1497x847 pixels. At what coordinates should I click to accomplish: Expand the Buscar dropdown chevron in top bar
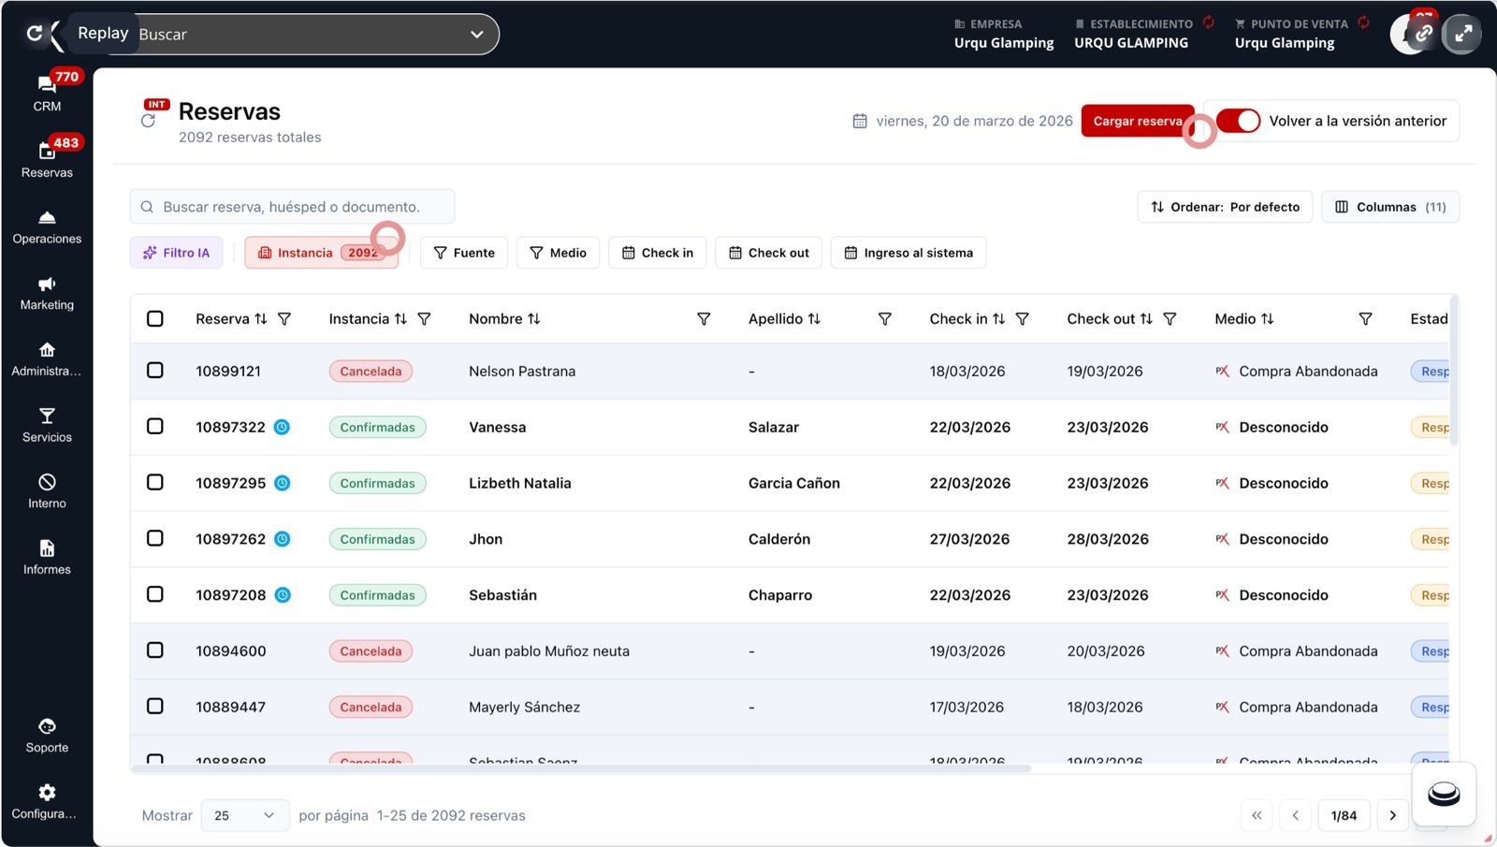477,35
